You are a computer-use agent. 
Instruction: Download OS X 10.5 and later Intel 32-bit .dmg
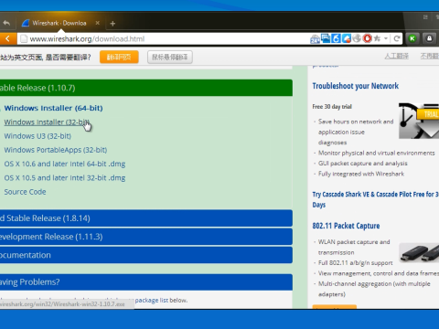tap(65, 178)
